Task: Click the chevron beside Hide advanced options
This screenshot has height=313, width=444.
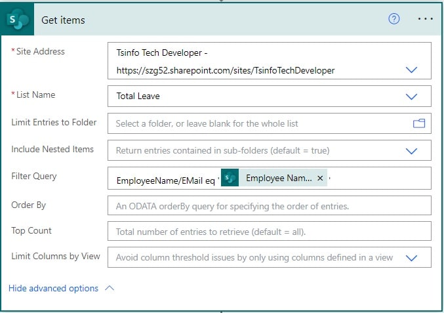Action: 110,288
